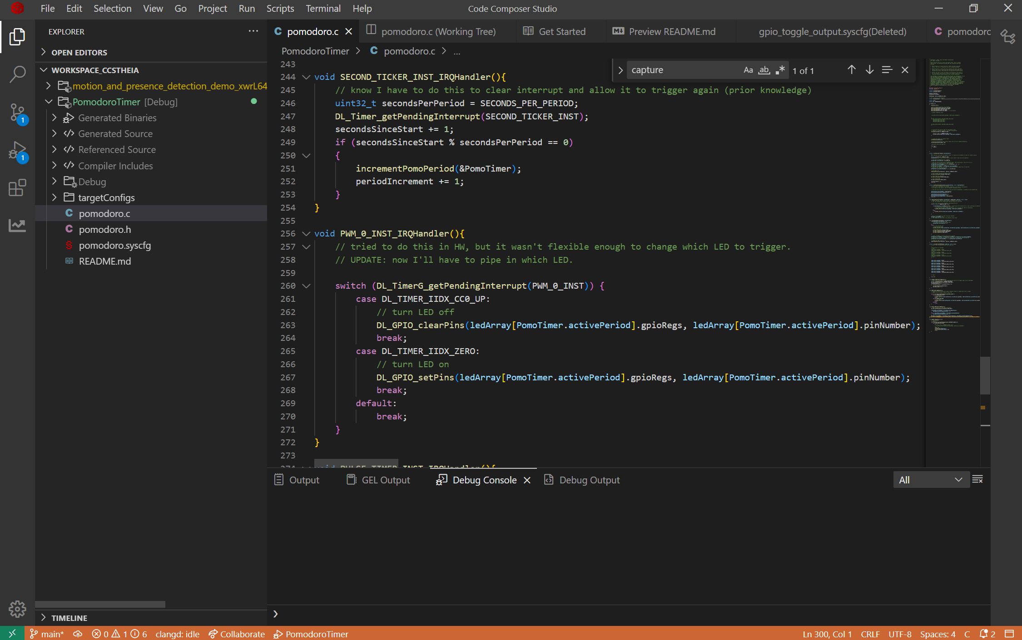This screenshot has width=1022, height=640.
Task: Clear the console with list icon
Action: [977, 479]
